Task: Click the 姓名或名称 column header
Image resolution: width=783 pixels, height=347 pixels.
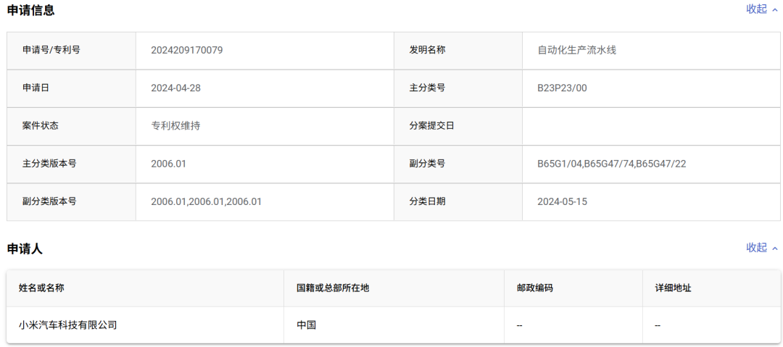Action: click(41, 288)
